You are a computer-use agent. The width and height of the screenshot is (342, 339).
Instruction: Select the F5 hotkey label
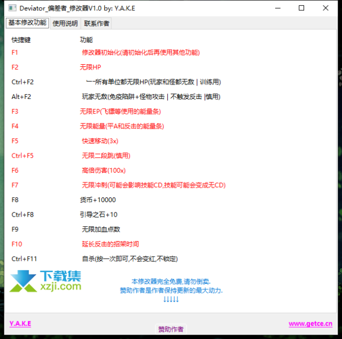click(x=15, y=141)
